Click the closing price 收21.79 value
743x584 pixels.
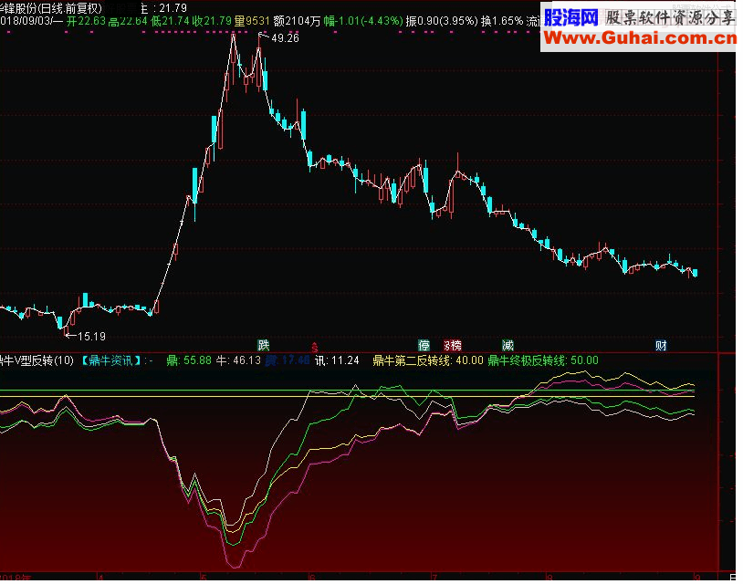(x=212, y=21)
